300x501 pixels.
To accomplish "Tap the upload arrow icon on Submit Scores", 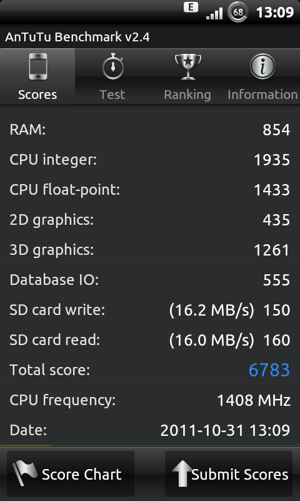I will point(182,474).
